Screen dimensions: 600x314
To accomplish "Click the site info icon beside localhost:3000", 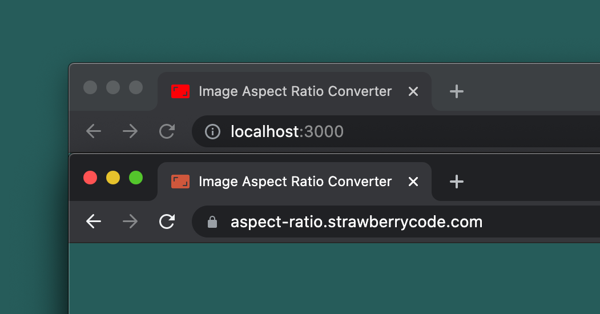I will click(212, 132).
